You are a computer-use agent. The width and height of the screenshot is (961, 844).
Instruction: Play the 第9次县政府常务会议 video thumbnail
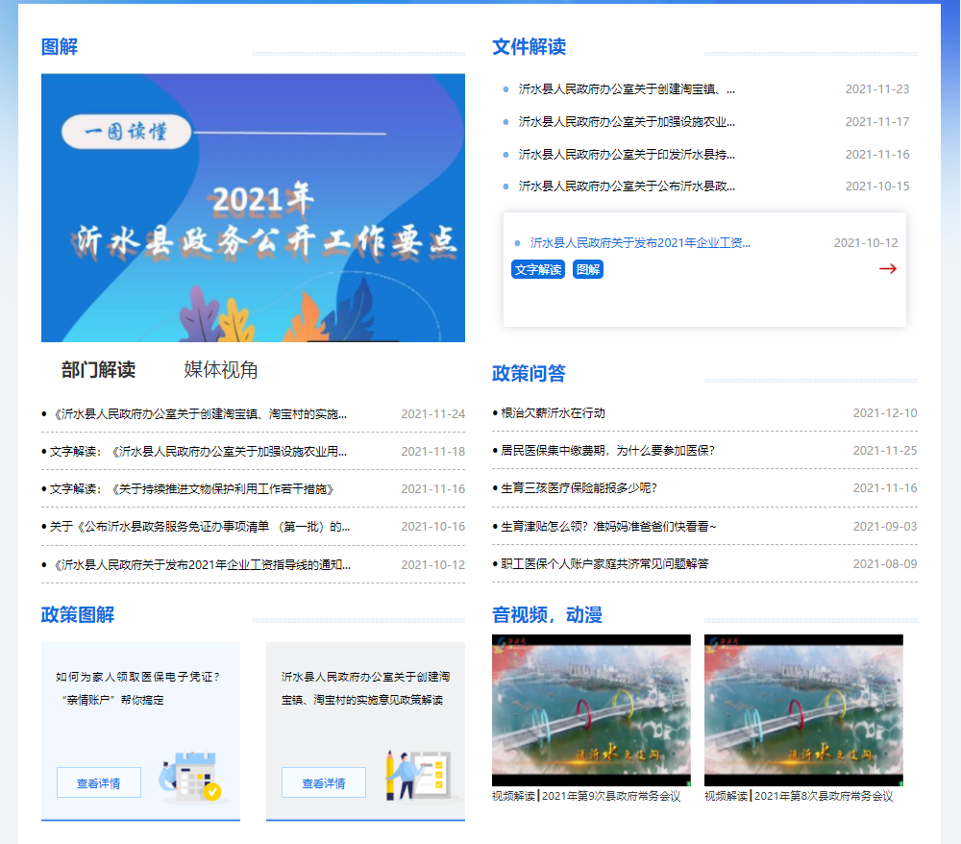point(591,710)
